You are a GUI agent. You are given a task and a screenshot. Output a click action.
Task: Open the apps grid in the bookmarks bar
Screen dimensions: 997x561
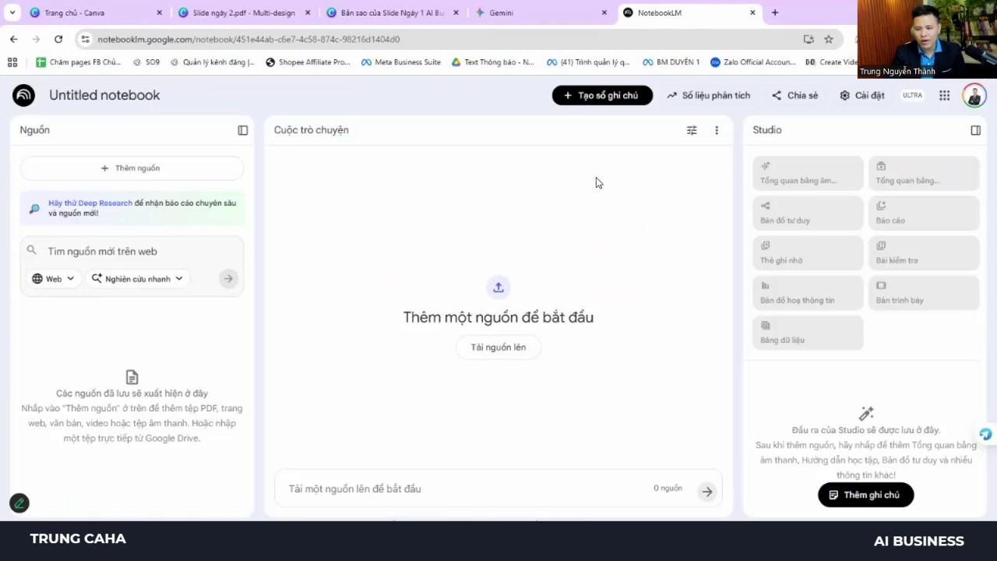pyautogui.click(x=12, y=62)
